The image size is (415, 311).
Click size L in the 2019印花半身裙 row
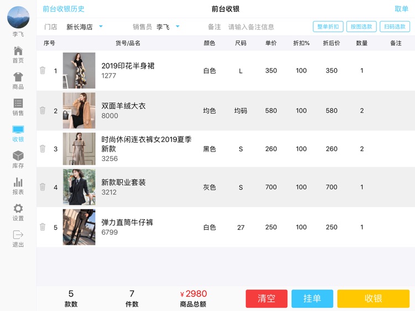241,71
